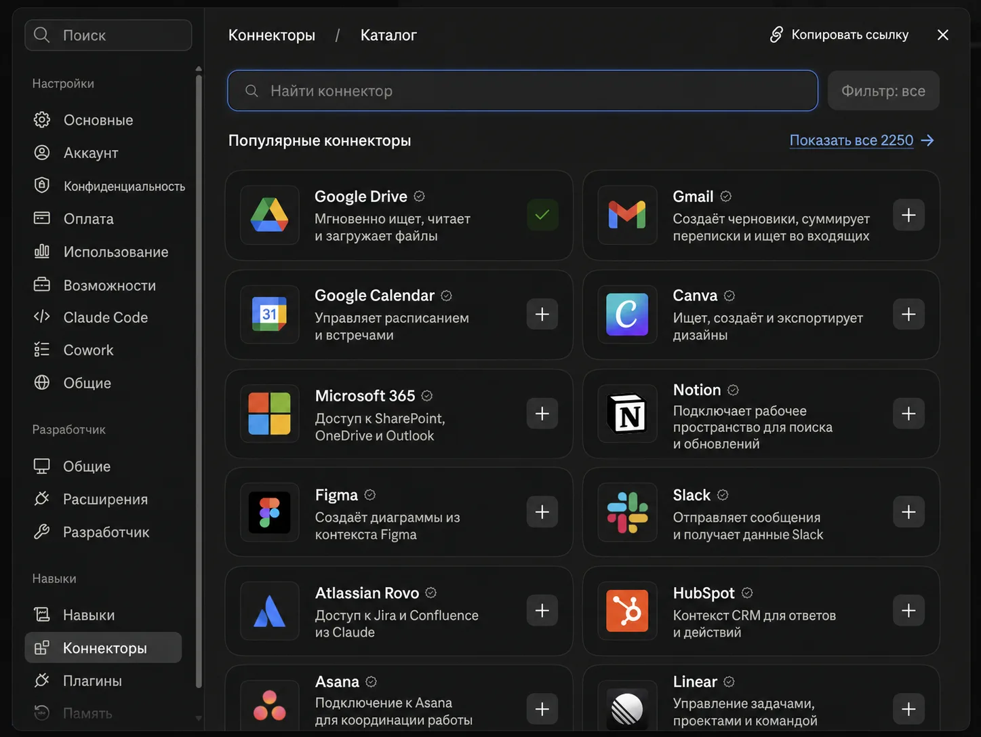
Task: Open Память in the sidebar
Action: point(103,713)
